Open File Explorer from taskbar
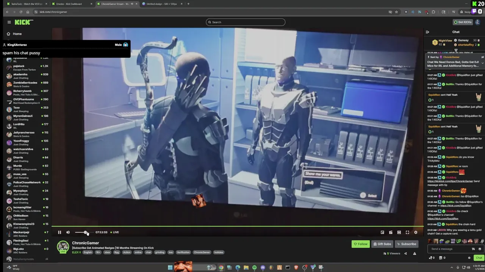This screenshot has width=485, height=272. point(246,268)
